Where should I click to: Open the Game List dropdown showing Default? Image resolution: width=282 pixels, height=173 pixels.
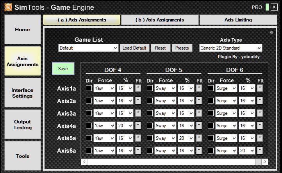point(88,48)
